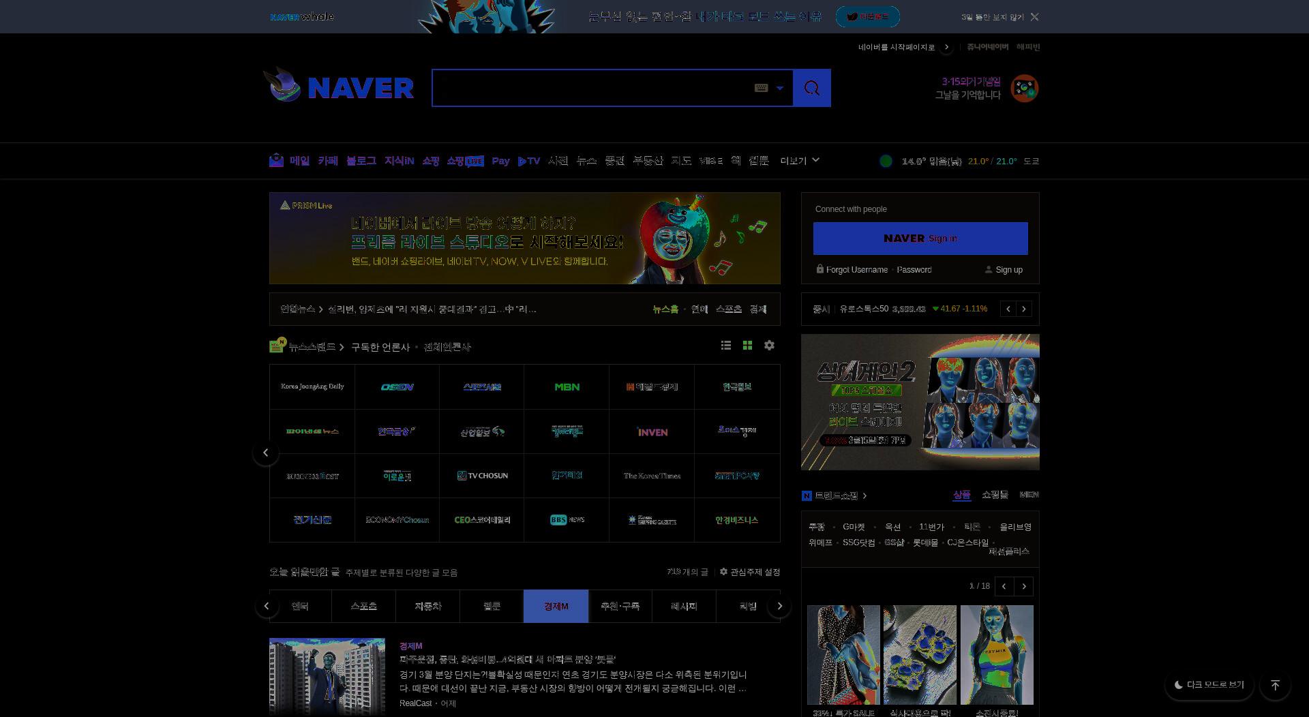
Task: Open G마켓 shopping mall link
Action: (x=854, y=527)
